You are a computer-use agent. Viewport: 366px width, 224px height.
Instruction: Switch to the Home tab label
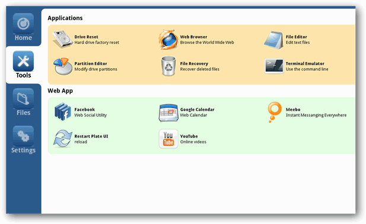click(23, 38)
